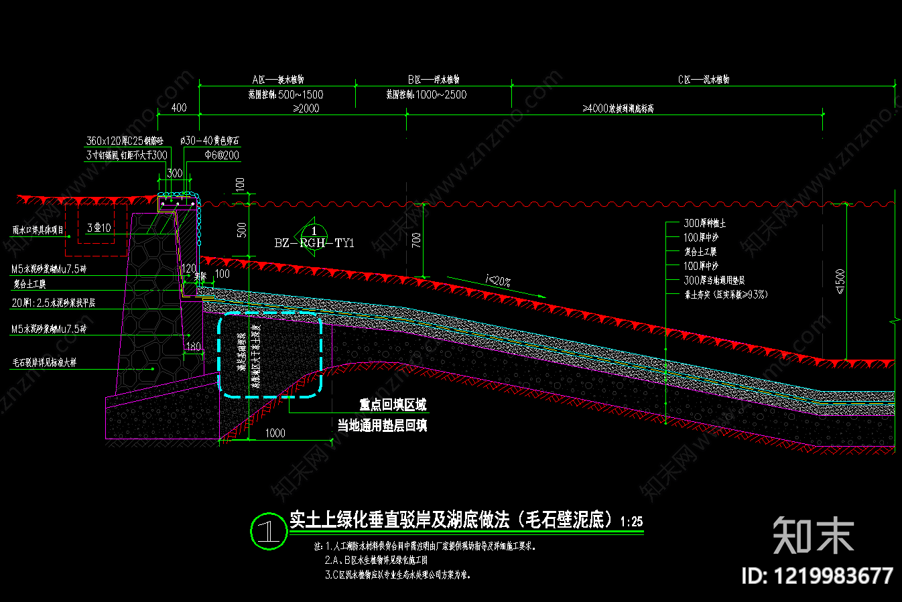Select note 1 about '人工湖防水材料'

426,546
